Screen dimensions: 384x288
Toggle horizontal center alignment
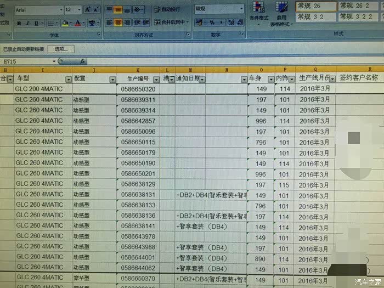118,22
